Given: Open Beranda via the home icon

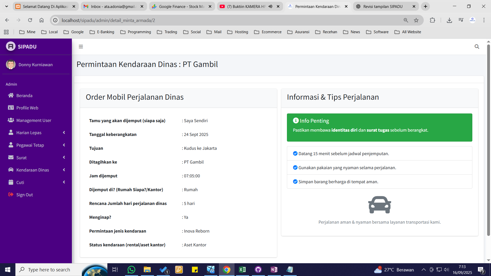Looking at the screenshot, I should coord(11,95).
